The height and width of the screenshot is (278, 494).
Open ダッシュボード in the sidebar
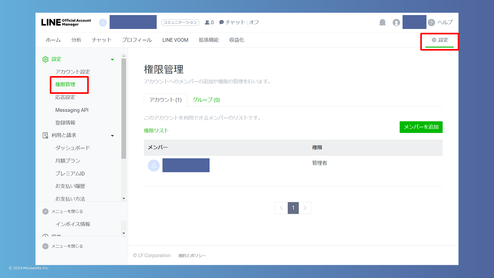pyautogui.click(x=73, y=148)
